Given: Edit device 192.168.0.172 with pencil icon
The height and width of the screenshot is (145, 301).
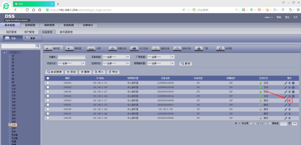Looking at the screenshot, I should [x=286, y=83].
